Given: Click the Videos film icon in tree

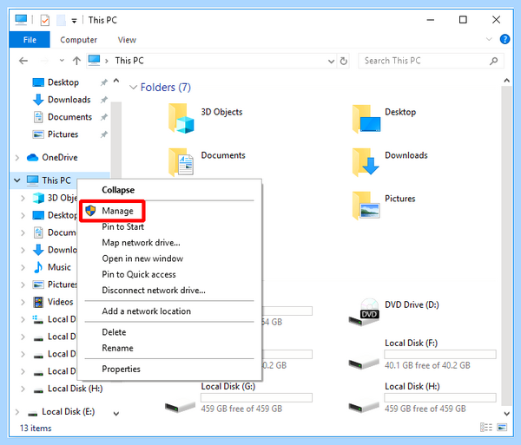Looking at the screenshot, I should 38,302.
